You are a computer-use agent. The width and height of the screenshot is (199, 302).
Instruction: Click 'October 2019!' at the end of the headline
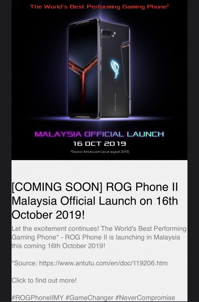click(48, 215)
